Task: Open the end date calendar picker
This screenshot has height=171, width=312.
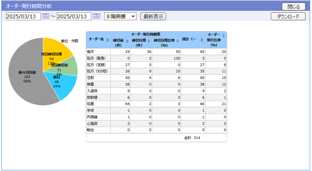Action: click(96, 16)
